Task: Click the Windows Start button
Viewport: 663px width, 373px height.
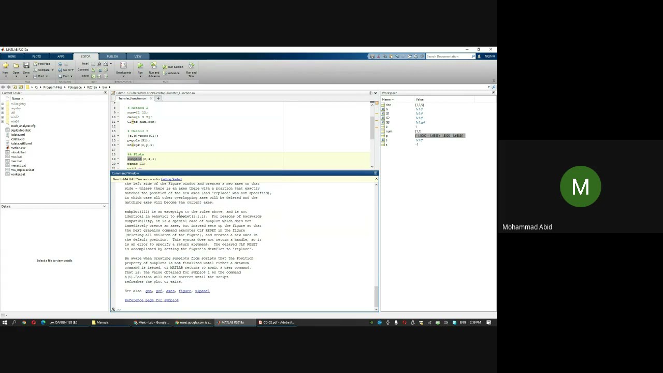Action: (x=4, y=322)
